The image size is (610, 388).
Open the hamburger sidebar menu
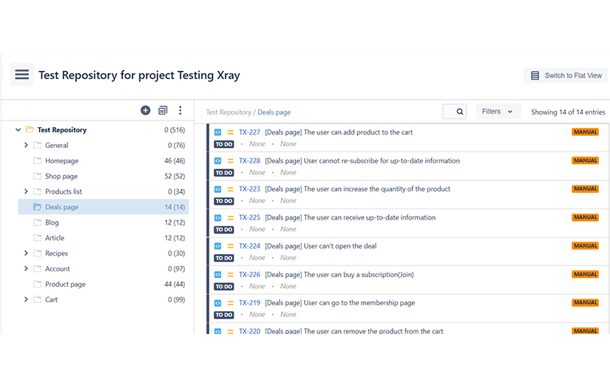21,75
